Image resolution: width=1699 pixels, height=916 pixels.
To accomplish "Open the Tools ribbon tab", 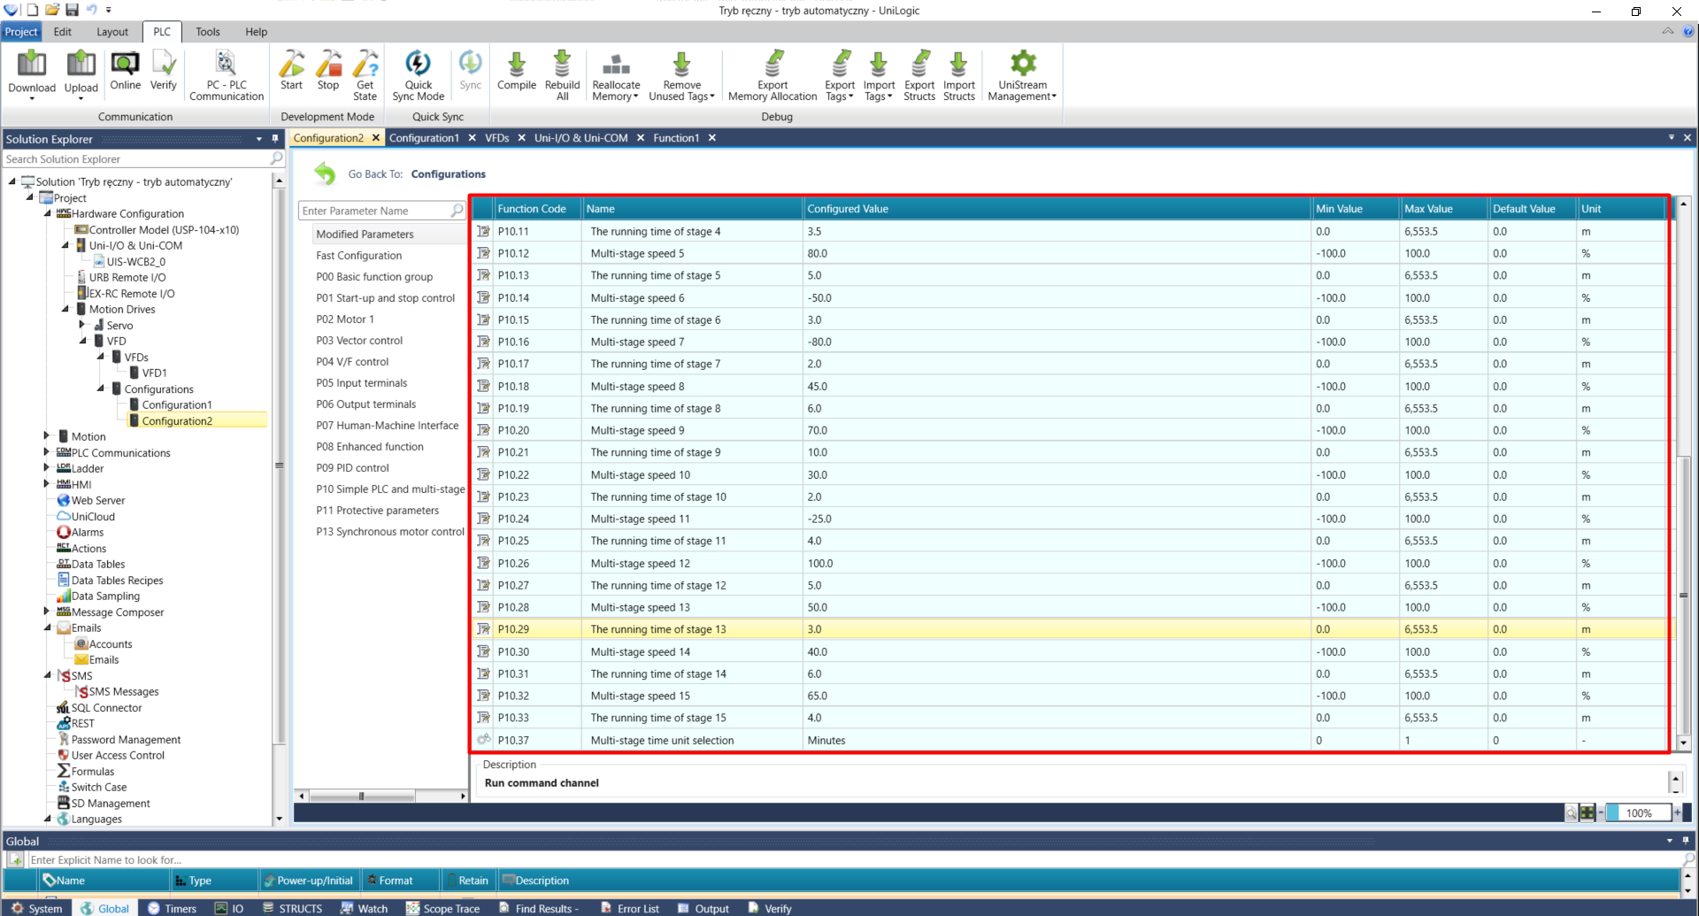I will pos(208,32).
